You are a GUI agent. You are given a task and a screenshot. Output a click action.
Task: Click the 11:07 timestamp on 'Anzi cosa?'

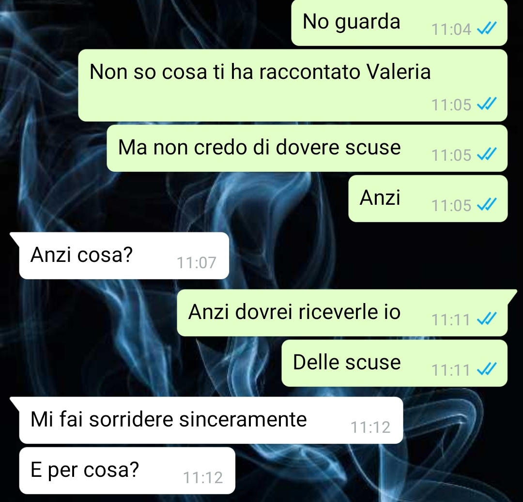click(x=197, y=263)
